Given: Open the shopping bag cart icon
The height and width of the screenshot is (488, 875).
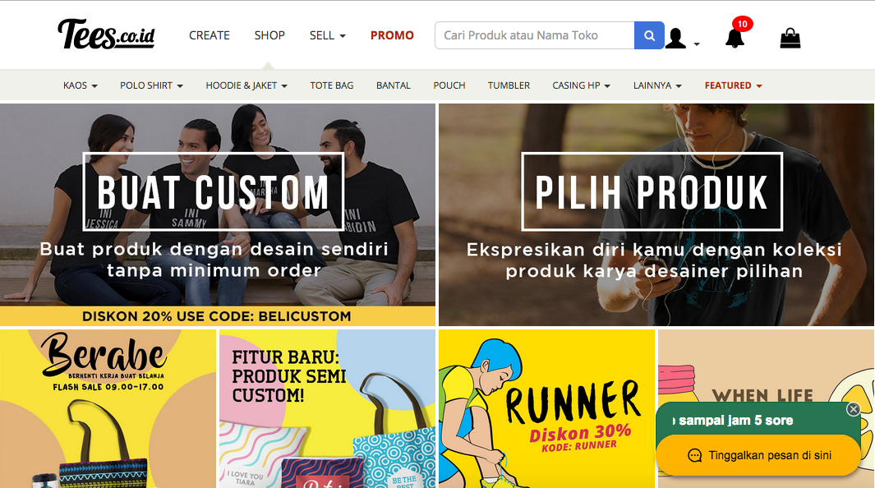Looking at the screenshot, I should [x=790, y=38].
